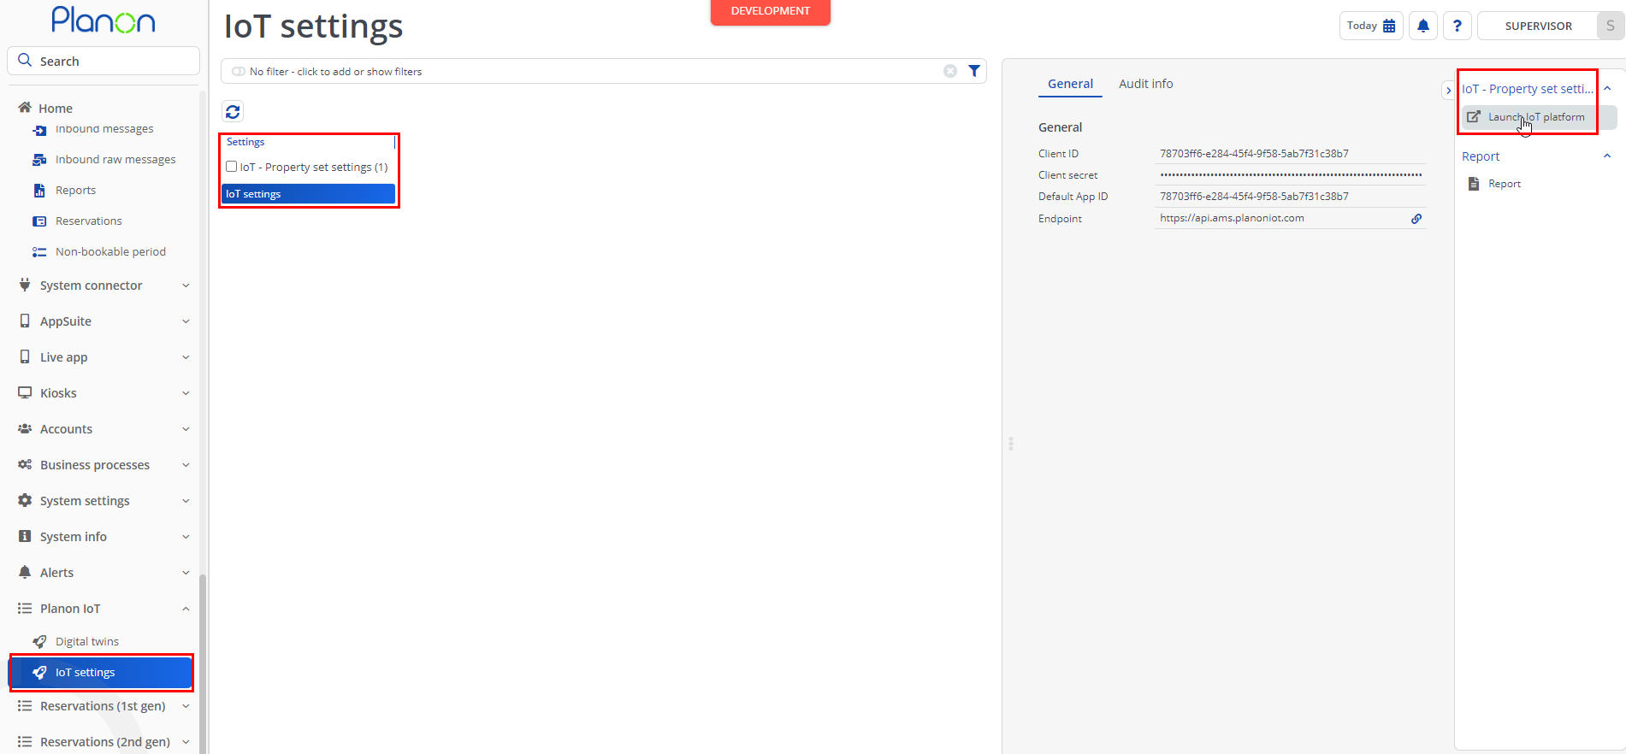Open the help question mark
This screenshot has width=1626, height=754.
pyautogui.click(x=1457, y=26)
